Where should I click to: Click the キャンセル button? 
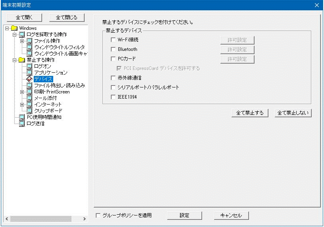(x=231, y=215)
